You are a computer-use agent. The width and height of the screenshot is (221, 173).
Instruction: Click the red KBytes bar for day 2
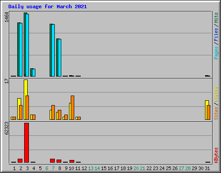(20, 161)
